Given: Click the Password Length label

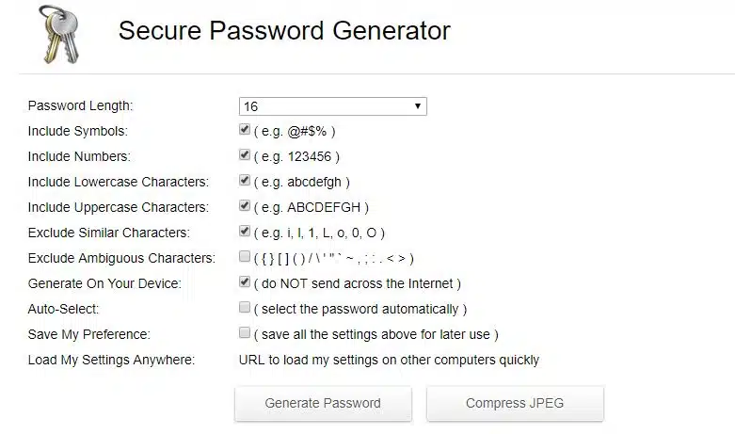Looking at the screenshot, I should [81, 105].
